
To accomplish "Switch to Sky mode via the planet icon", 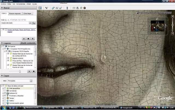I will click(x=84, y=8).
